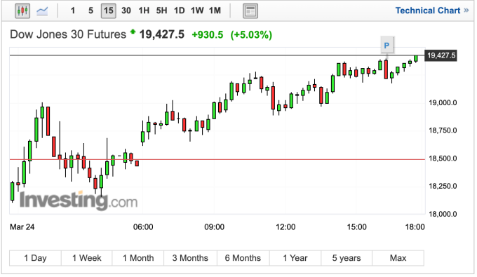Open the news/layout panel icon
477x277 pixels.
coord(250,11)
